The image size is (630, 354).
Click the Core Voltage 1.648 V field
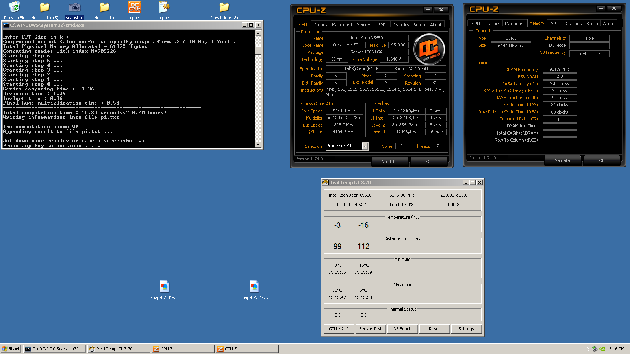394,59
